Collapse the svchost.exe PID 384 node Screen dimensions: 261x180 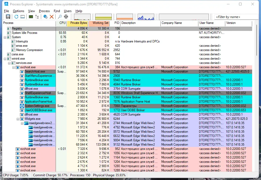pos(14,67)
